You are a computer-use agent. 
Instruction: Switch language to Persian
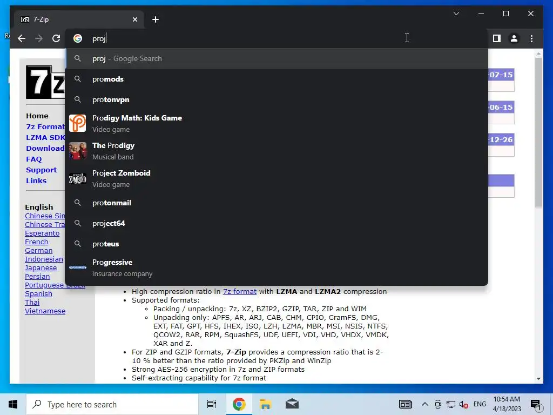point(37,276)
